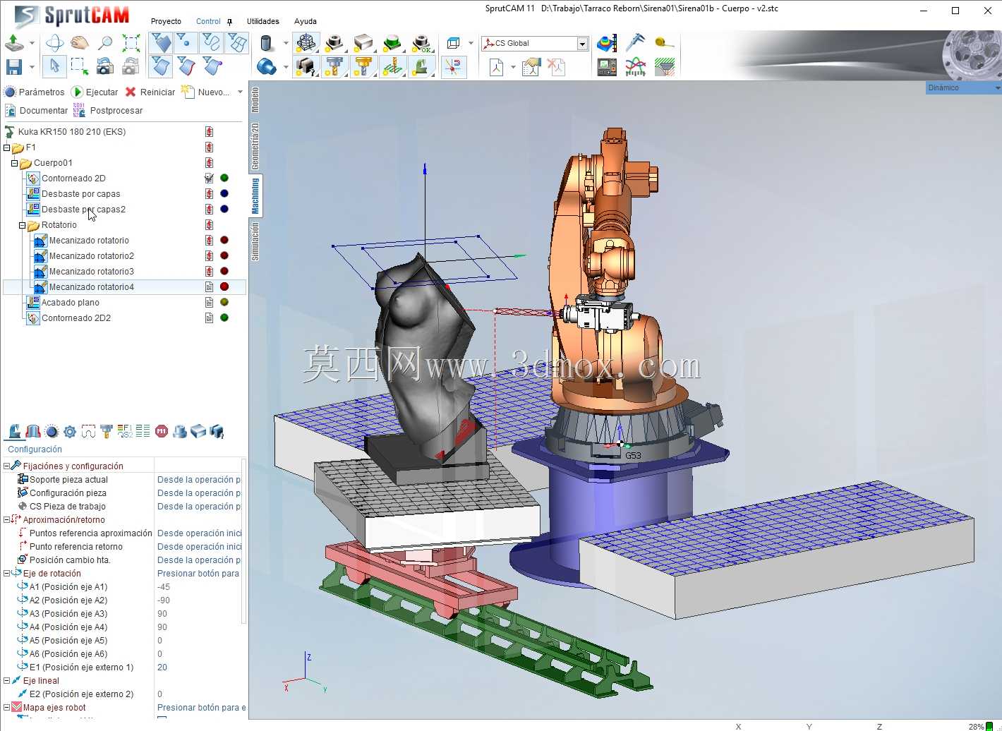Screen dimensions: 1002x731
Task: Edit coordinate system properties icon
Action: (x=531, y=67)
